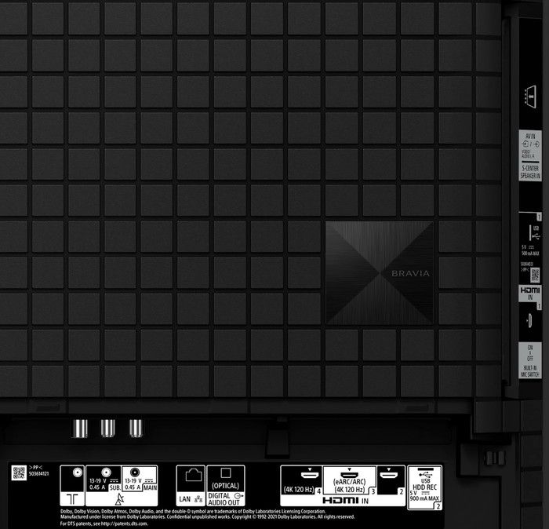Click the antenna coaxial input icon

coord(76,473)
